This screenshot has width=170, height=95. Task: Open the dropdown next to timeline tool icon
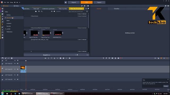10,58
